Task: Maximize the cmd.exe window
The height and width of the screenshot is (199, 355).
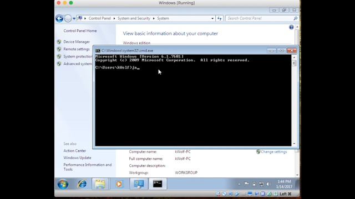Action: click(282, 50)
